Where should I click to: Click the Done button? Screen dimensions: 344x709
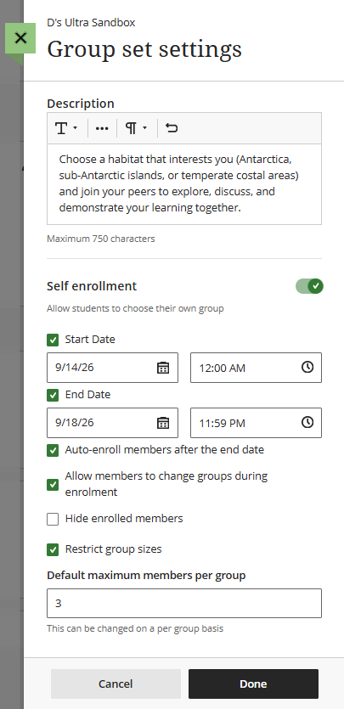coord(253,684)
